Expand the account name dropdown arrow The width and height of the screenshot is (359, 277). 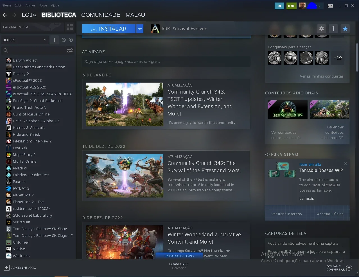click(319, 6)
